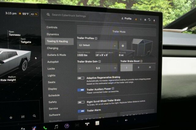Tap the trailer 3D model image
Image resolution: width=196 pixels, height=130 pixels.
(x=142, y=47)
